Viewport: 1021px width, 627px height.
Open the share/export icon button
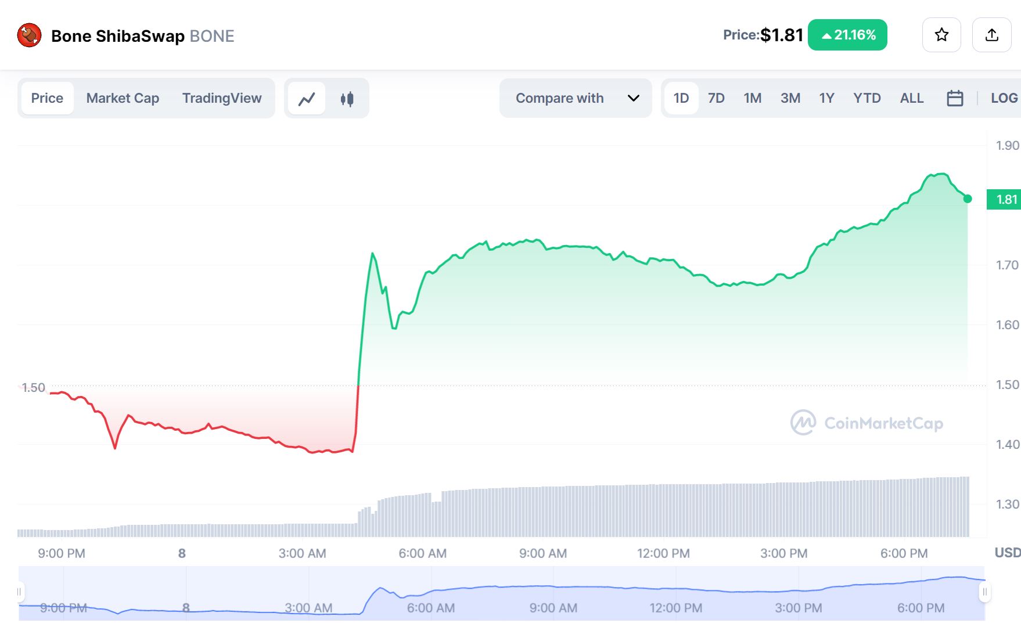click(x=992, y=35)
